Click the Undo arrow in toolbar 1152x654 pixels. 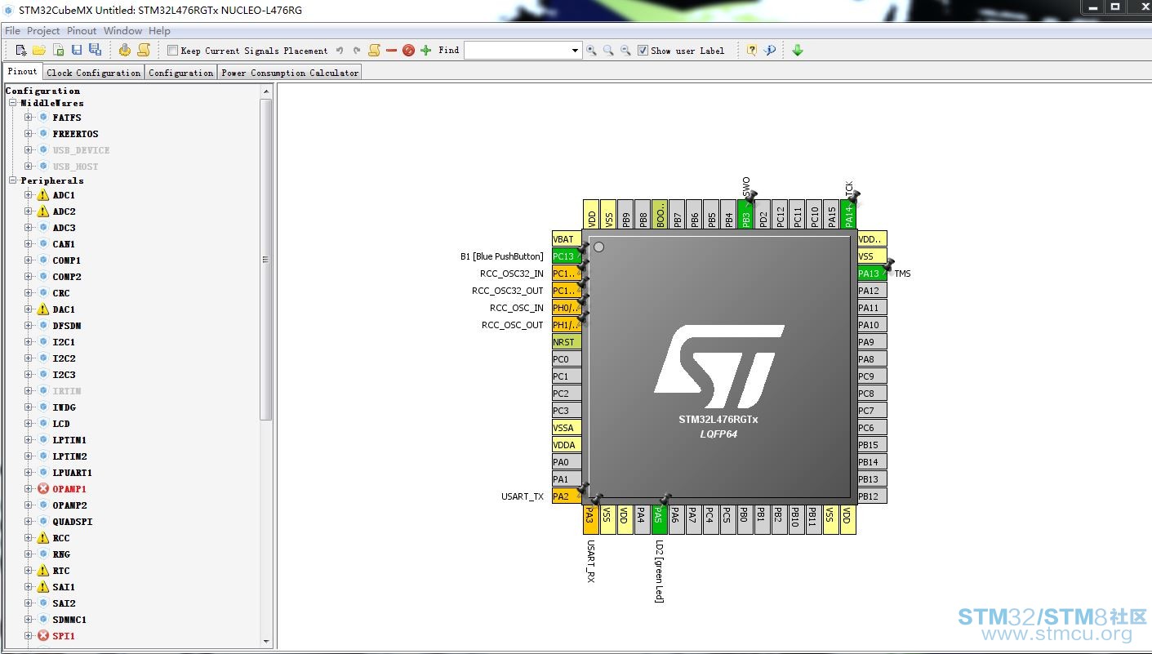coord(340,51)
